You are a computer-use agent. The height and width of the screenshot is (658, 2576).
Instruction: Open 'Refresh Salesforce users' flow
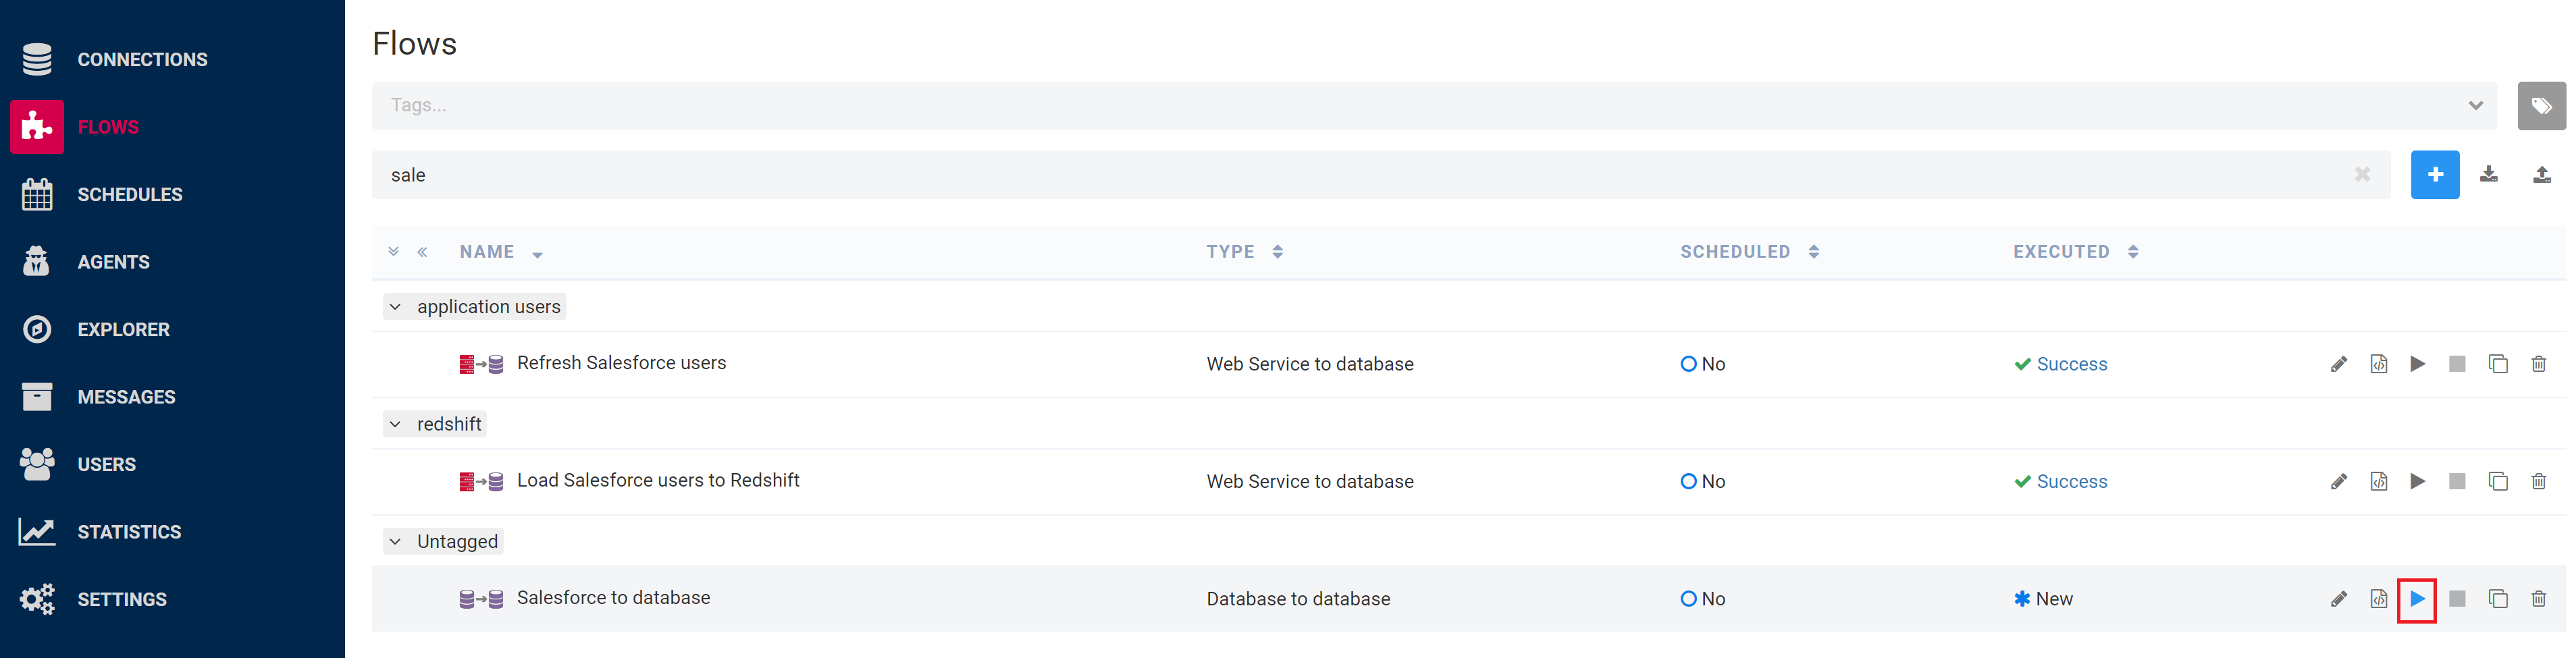[621, 363]
